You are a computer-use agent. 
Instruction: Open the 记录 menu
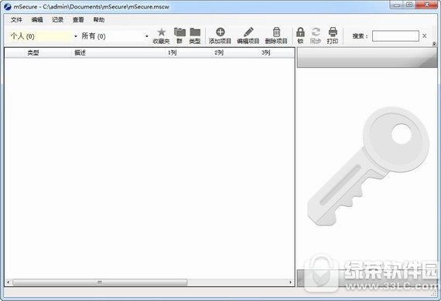(58, 19)
